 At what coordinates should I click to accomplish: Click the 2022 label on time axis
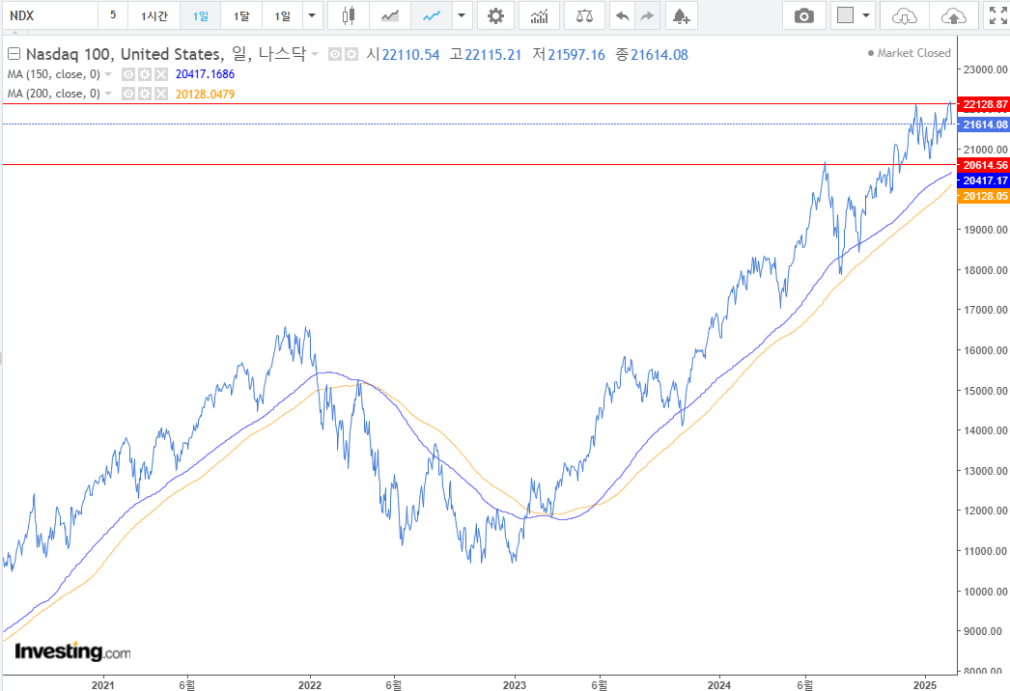pos(310,684)
